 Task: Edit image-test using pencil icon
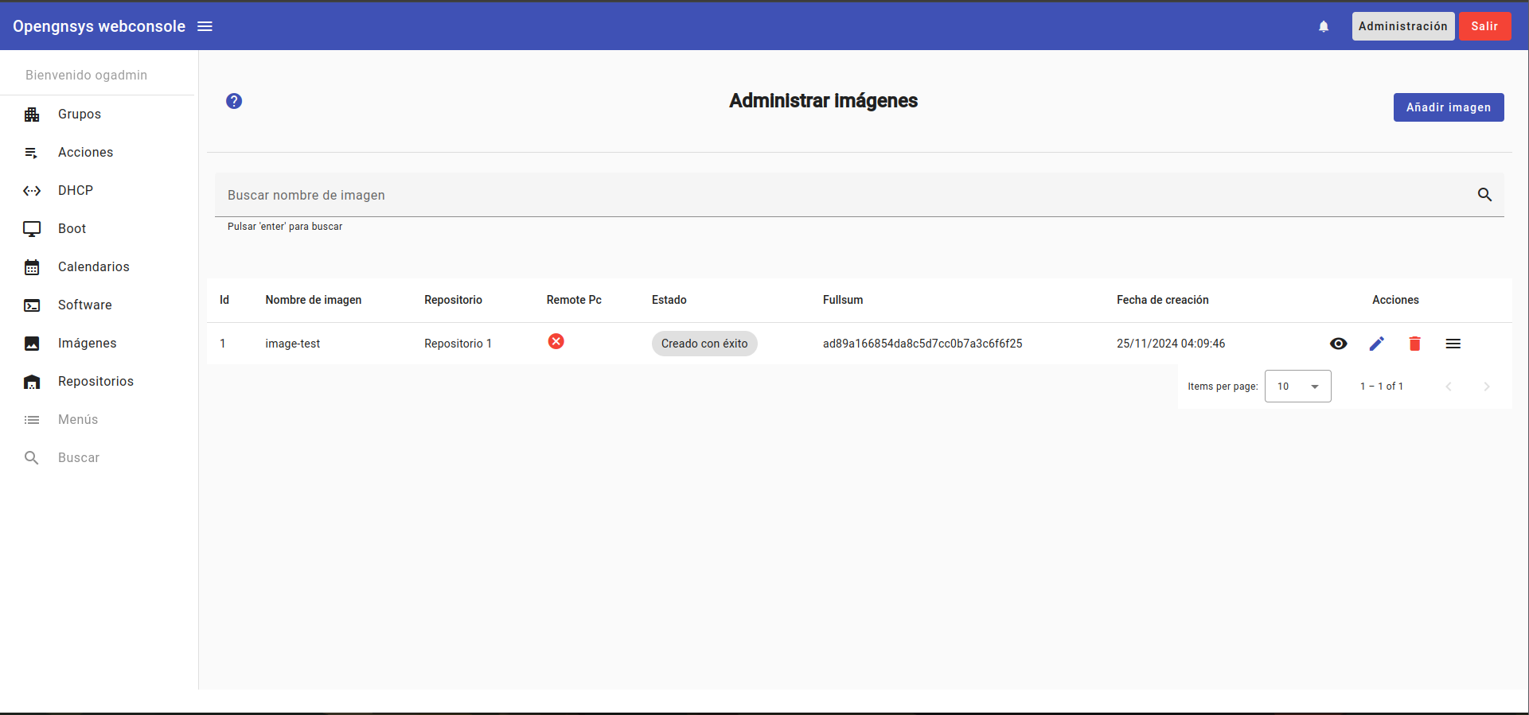coord(1377,344)
